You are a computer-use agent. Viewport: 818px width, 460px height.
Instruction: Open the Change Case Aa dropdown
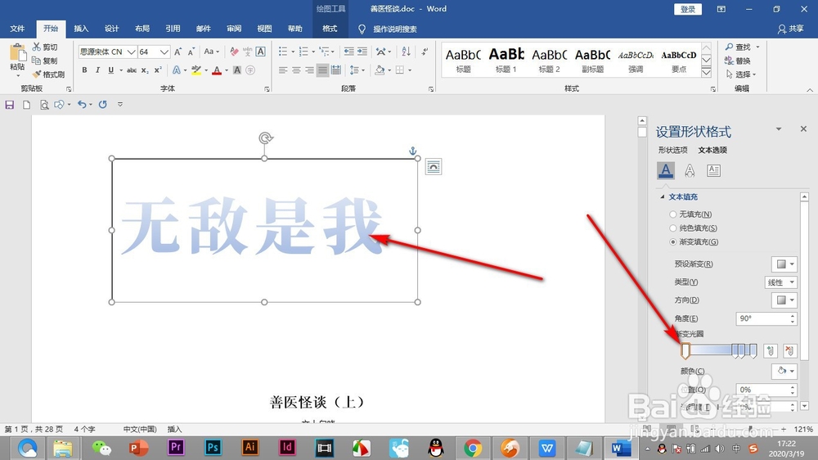(212, 52)
